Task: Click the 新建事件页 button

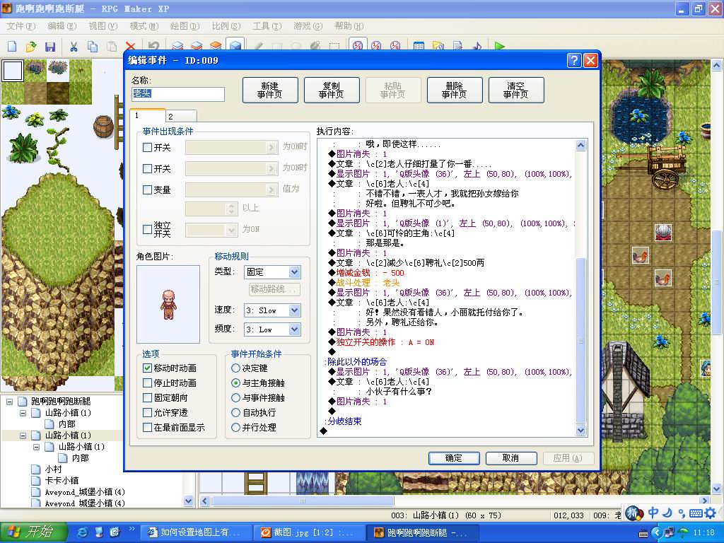Action: pos(270,90)
